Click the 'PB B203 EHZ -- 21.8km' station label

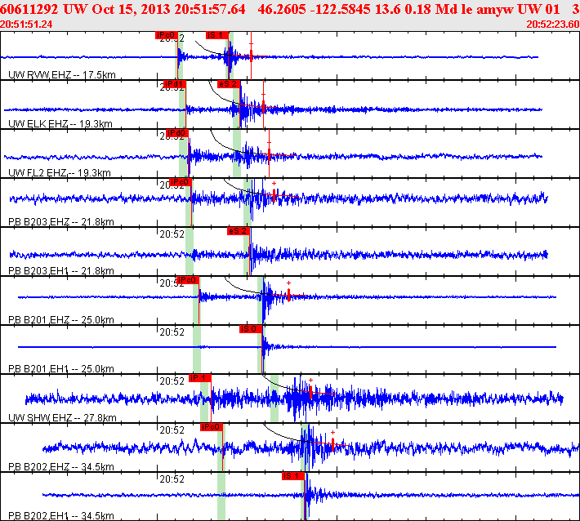[61, 222]
